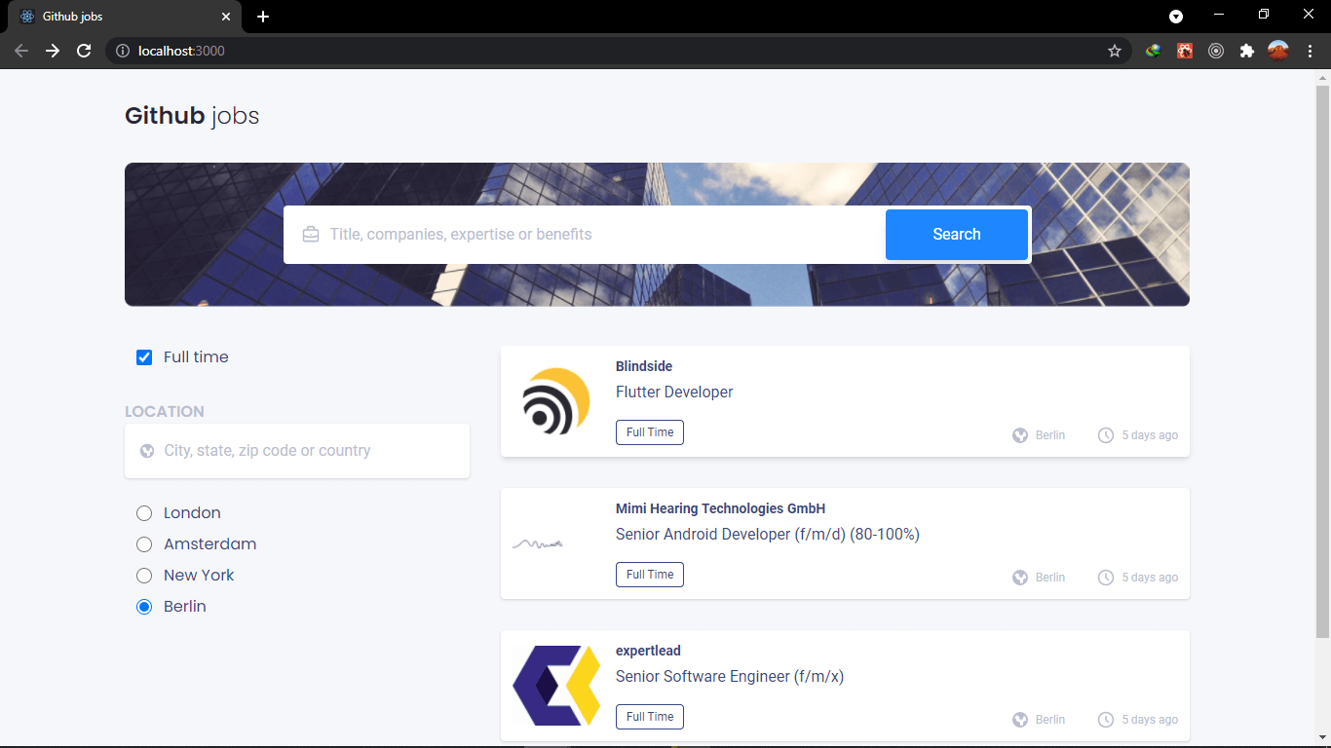Click the Mimi Hearing Technologies logo

(x=540, y=543)
